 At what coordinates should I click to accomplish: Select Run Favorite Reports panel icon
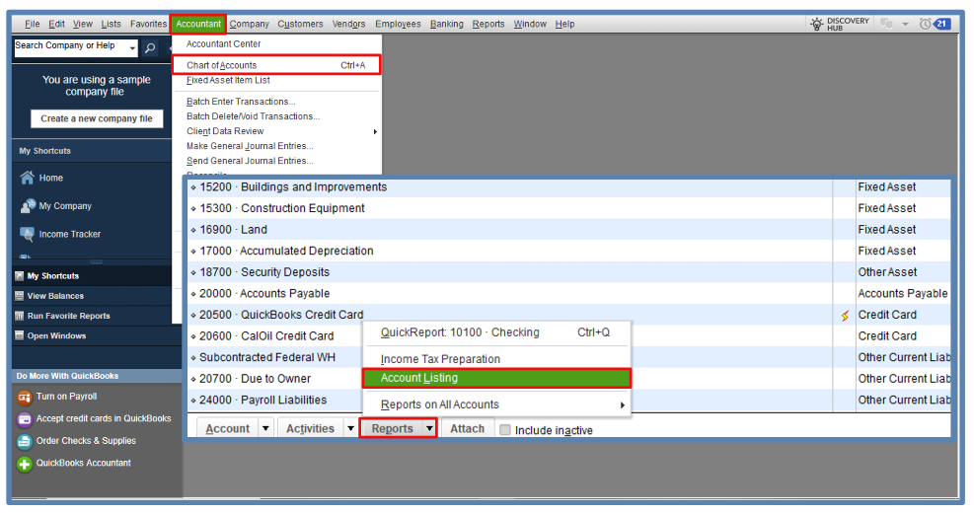tap(20, 316)
